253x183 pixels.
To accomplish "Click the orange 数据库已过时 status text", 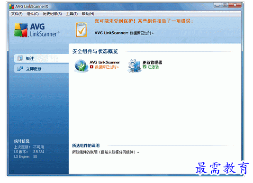I will [107, 67].
